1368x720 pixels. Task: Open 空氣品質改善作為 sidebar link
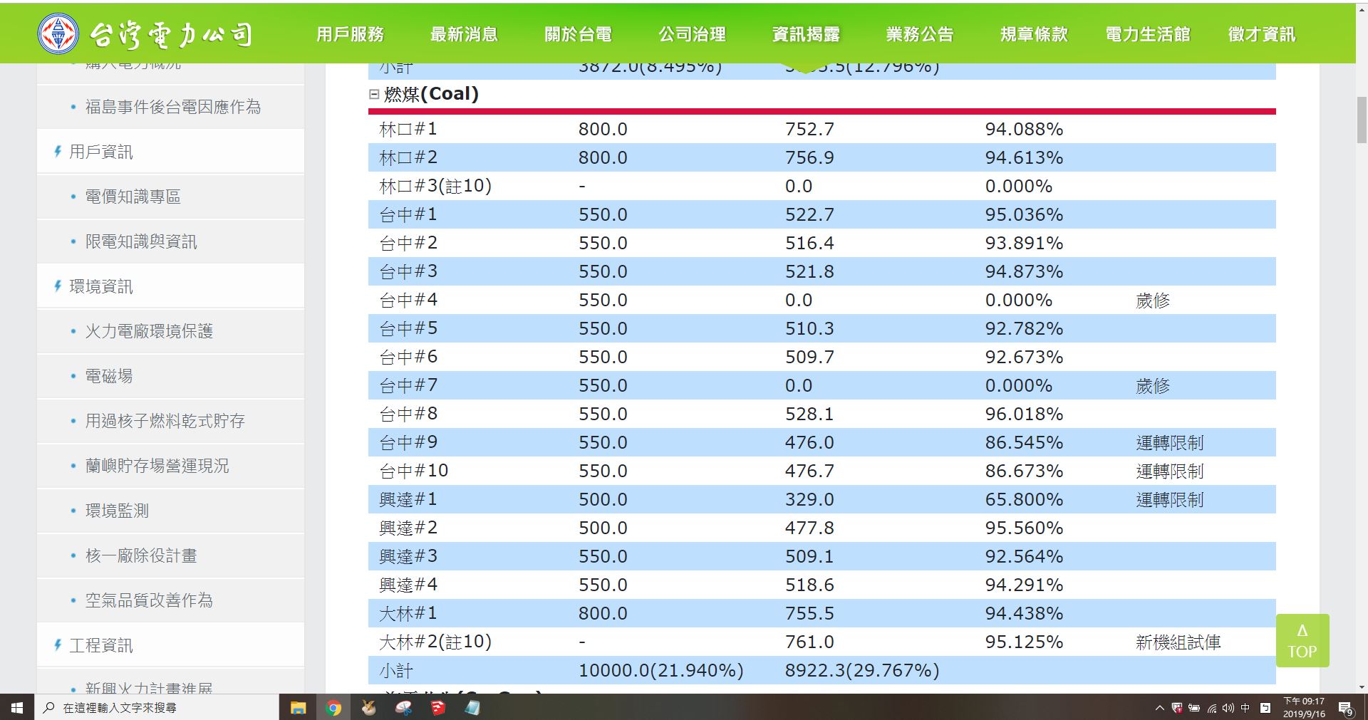[149, 600]
